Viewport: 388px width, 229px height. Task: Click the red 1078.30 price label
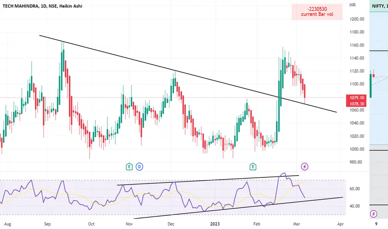click(x=356, y=104)
